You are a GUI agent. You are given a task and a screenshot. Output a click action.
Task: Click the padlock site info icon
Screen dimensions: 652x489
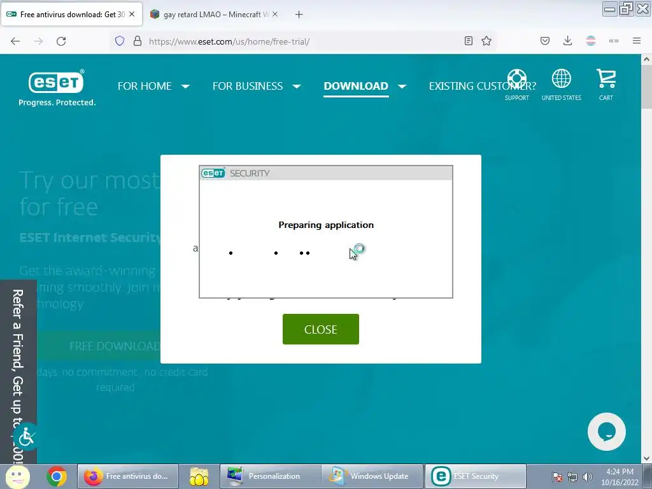click(138, 41)
